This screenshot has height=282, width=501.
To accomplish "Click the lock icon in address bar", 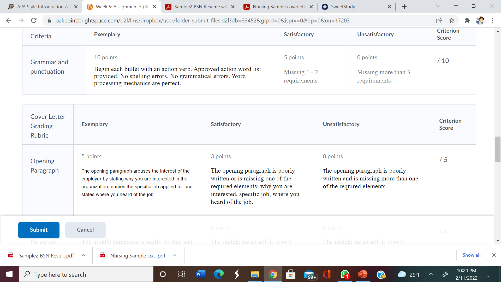I will (x=49, y=20).
